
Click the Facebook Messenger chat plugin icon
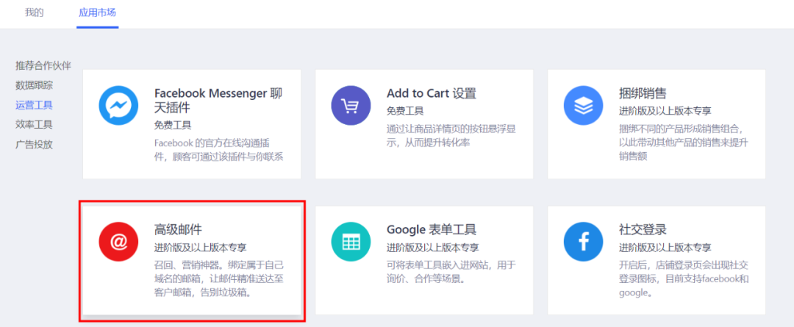coord(118,105)
